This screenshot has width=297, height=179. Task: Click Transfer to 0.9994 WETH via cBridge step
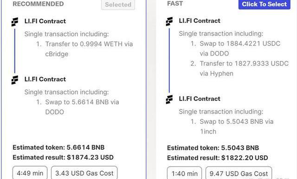(x=84, y=49)
